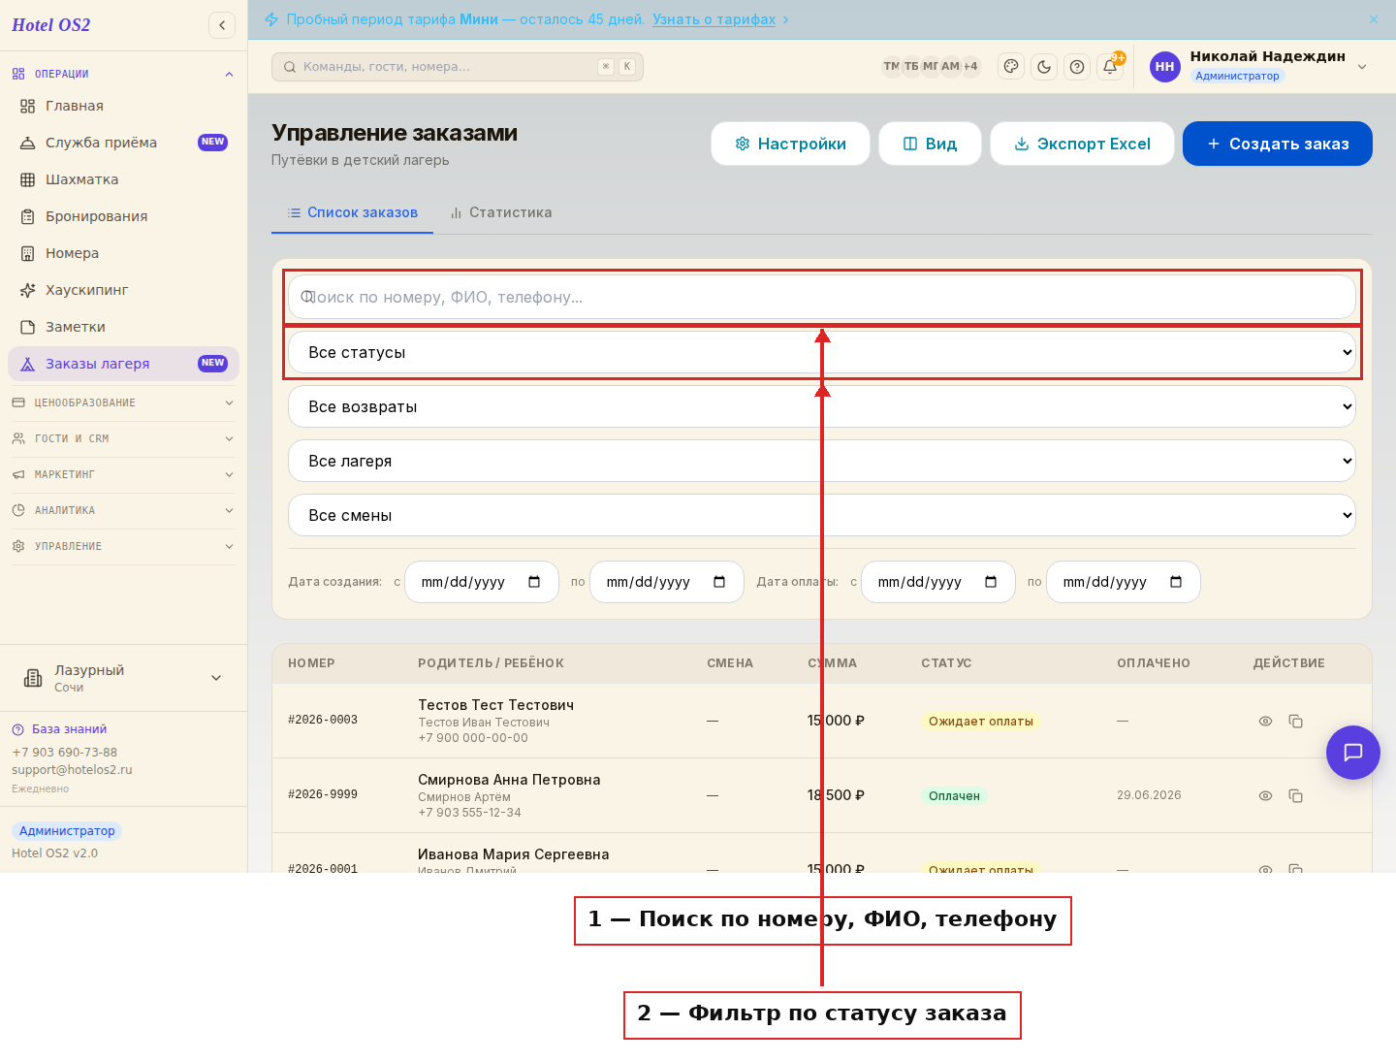
Task: Expand the Лазурный hotel selector
Action: 124,678
